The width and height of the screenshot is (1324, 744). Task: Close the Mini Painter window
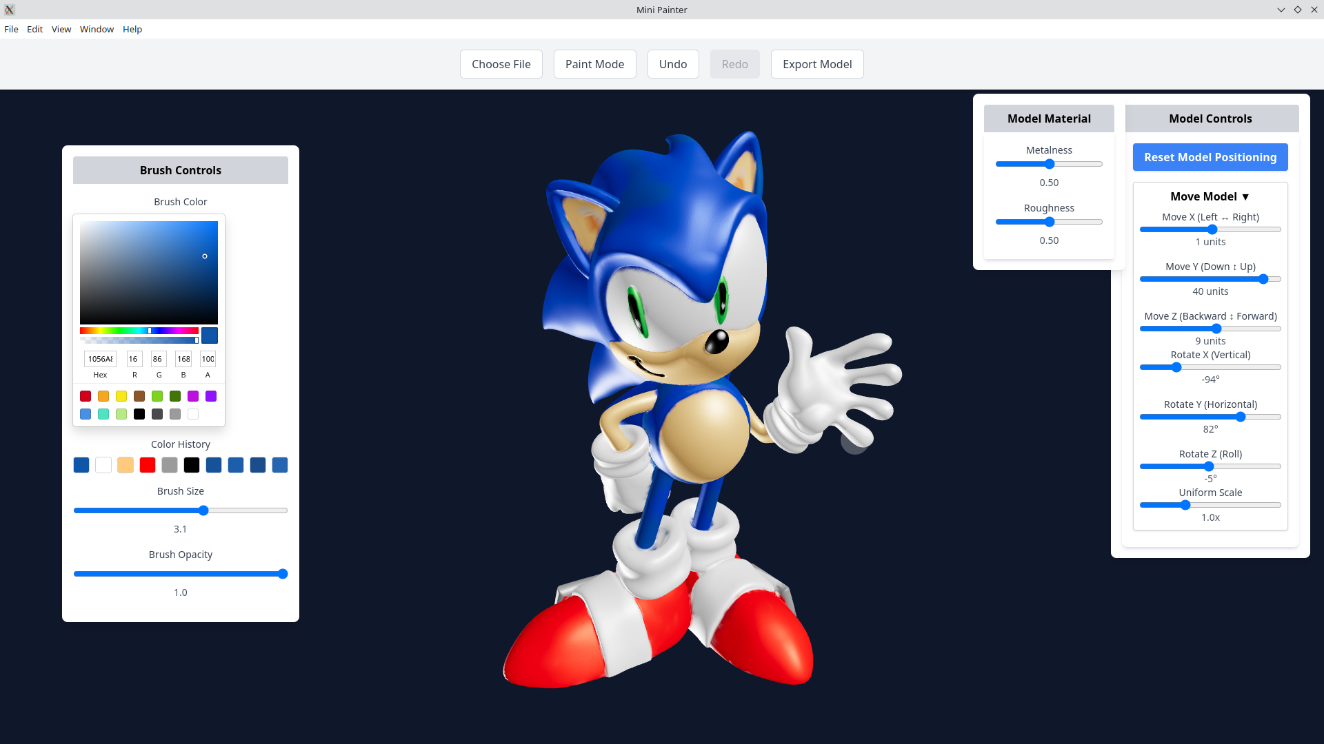(x=1314, y=10)
